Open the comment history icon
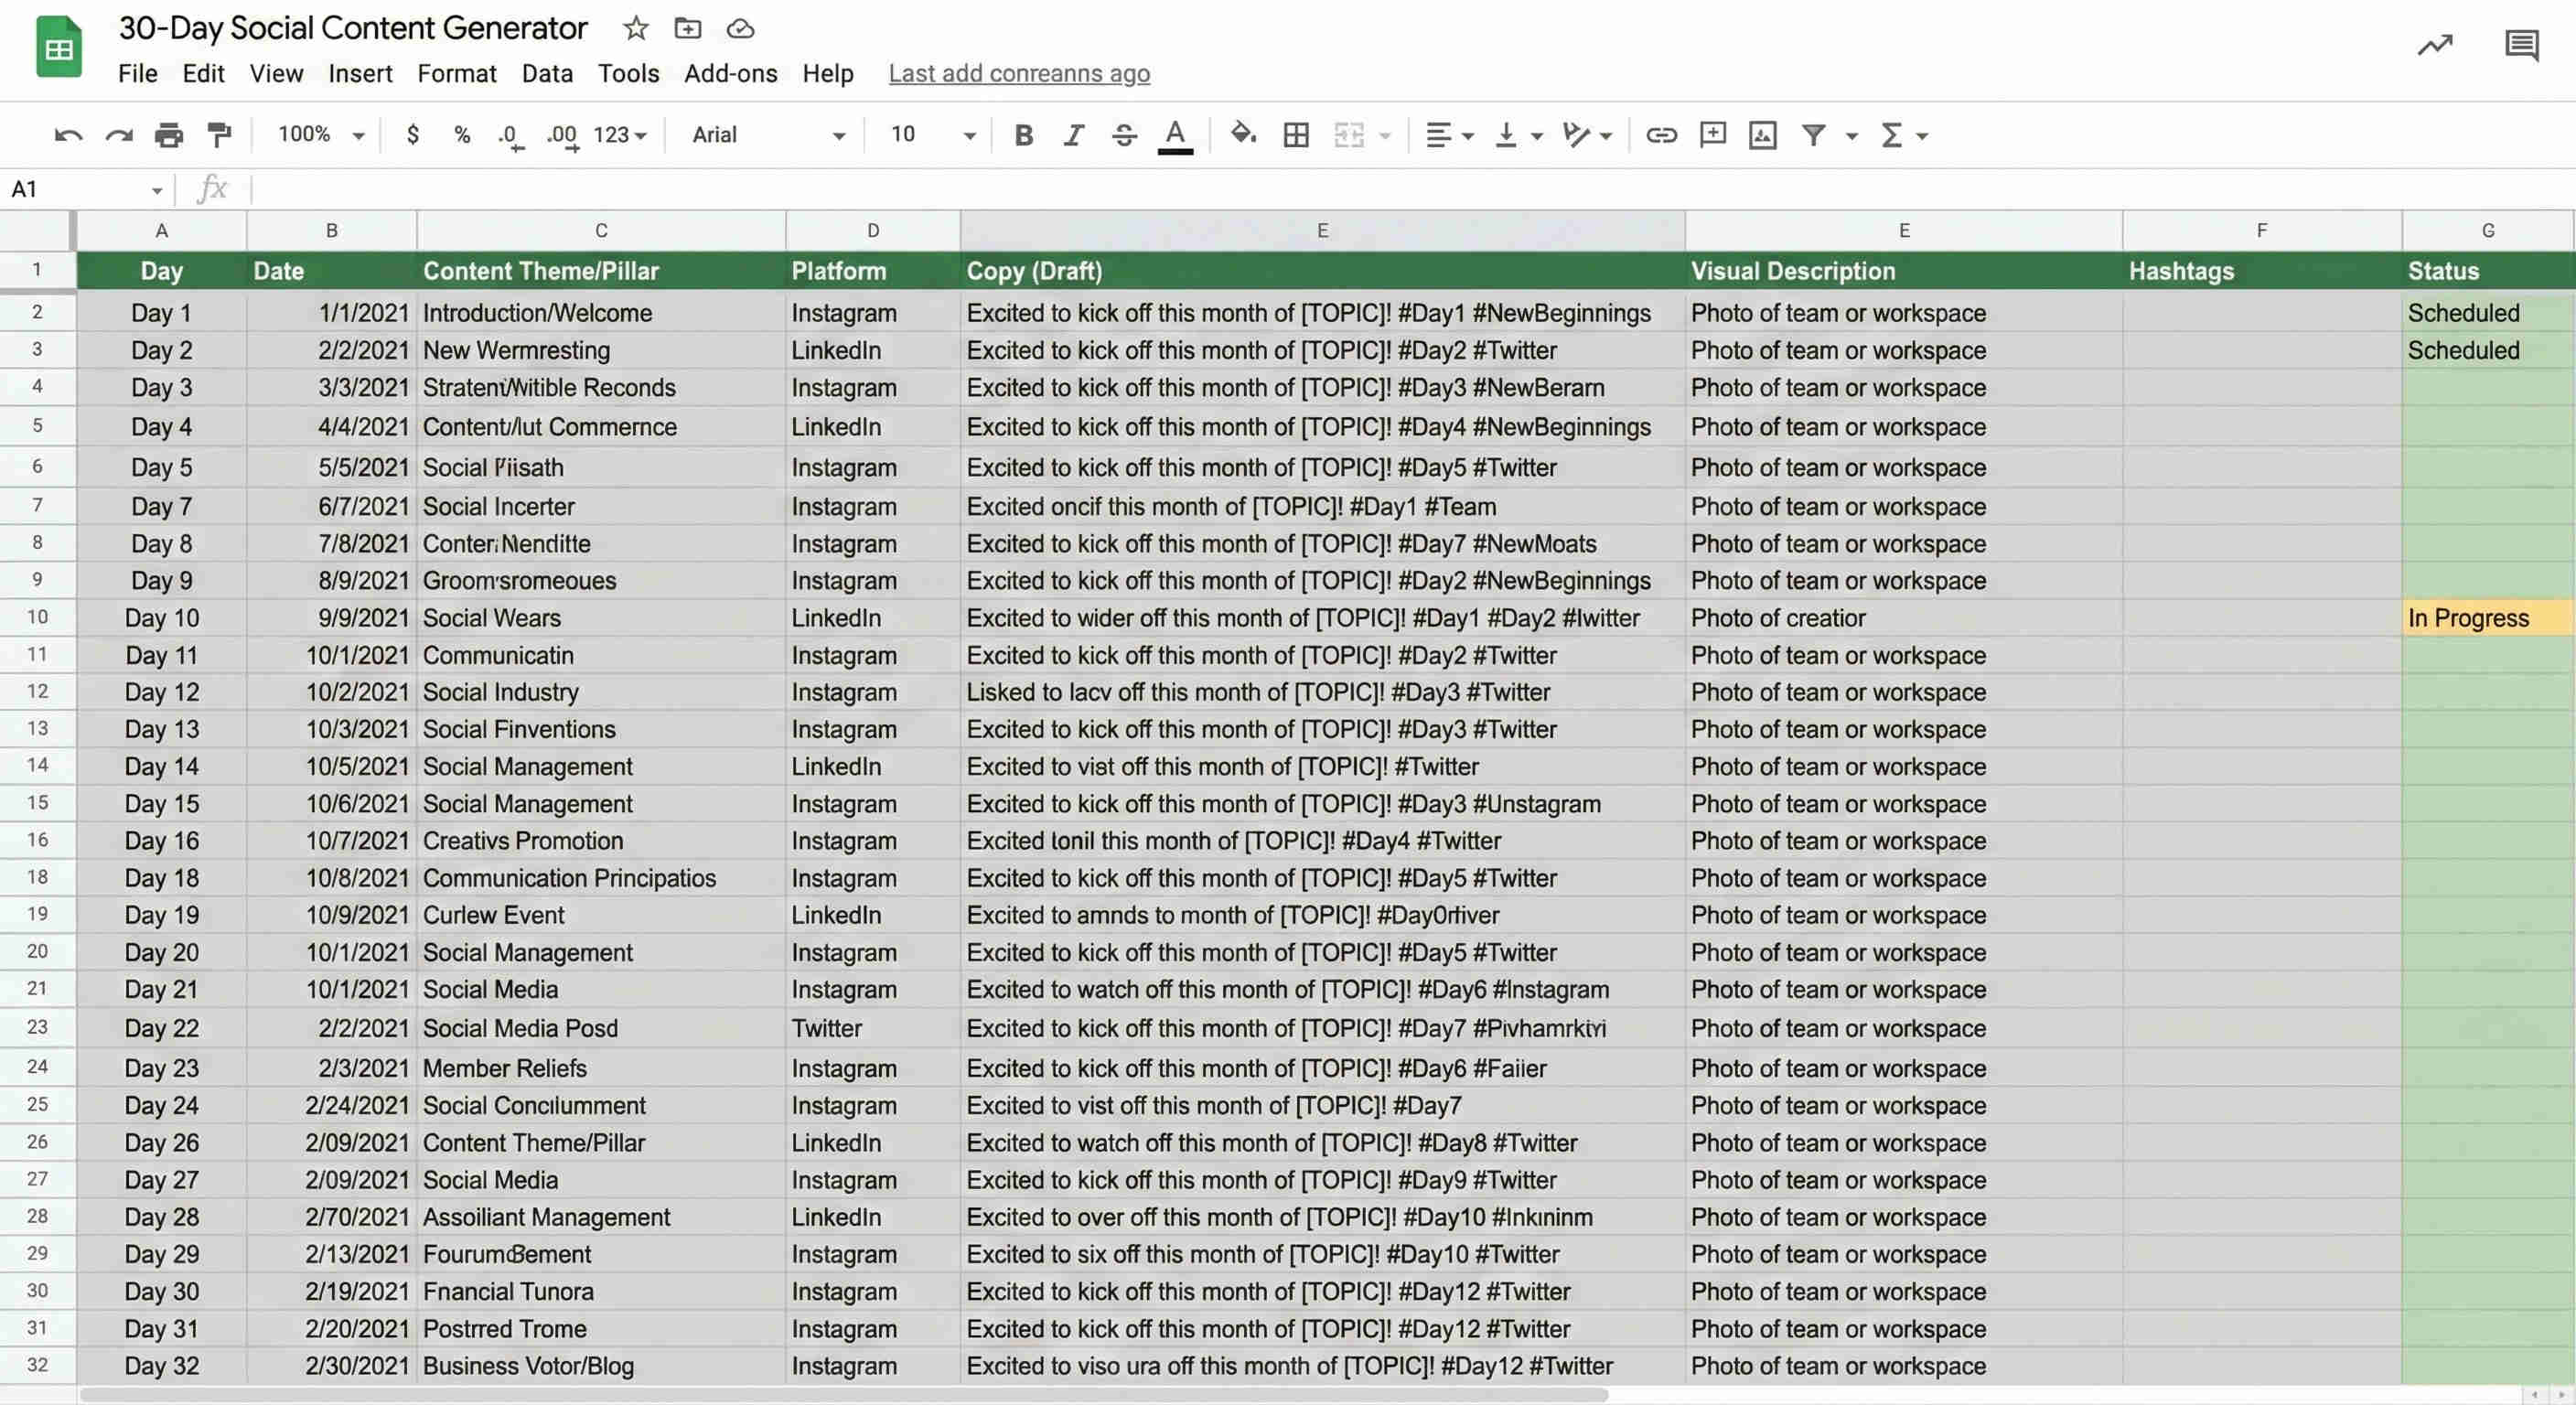2576x1405 pixels. coord(2522,46)
